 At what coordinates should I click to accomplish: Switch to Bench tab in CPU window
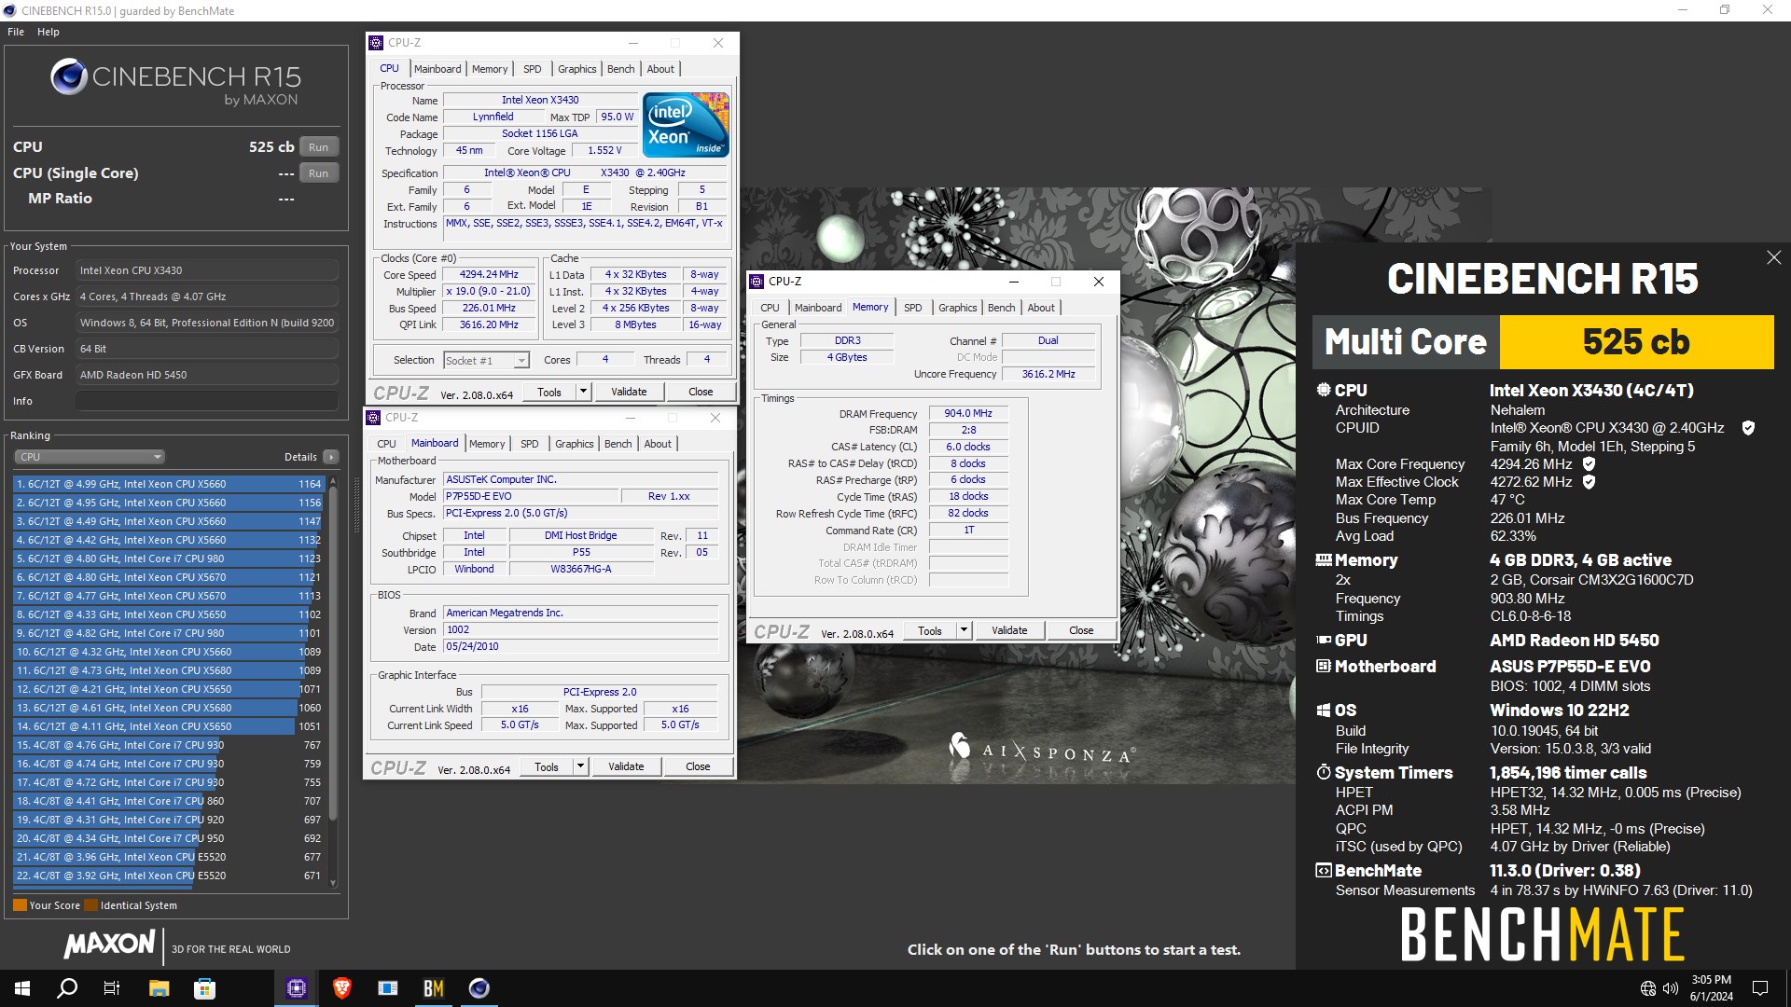tap(620, 69)
